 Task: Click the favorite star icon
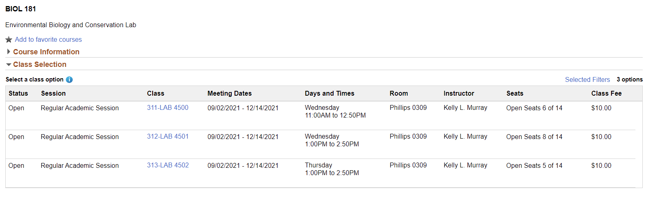(9, 40)
